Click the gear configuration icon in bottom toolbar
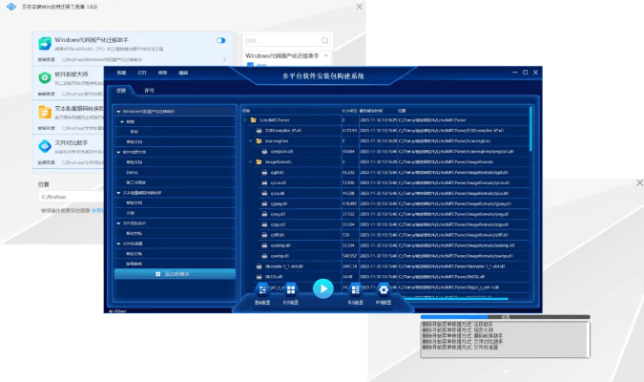Viewport: 644px width, 382px height. coord(384,288)
